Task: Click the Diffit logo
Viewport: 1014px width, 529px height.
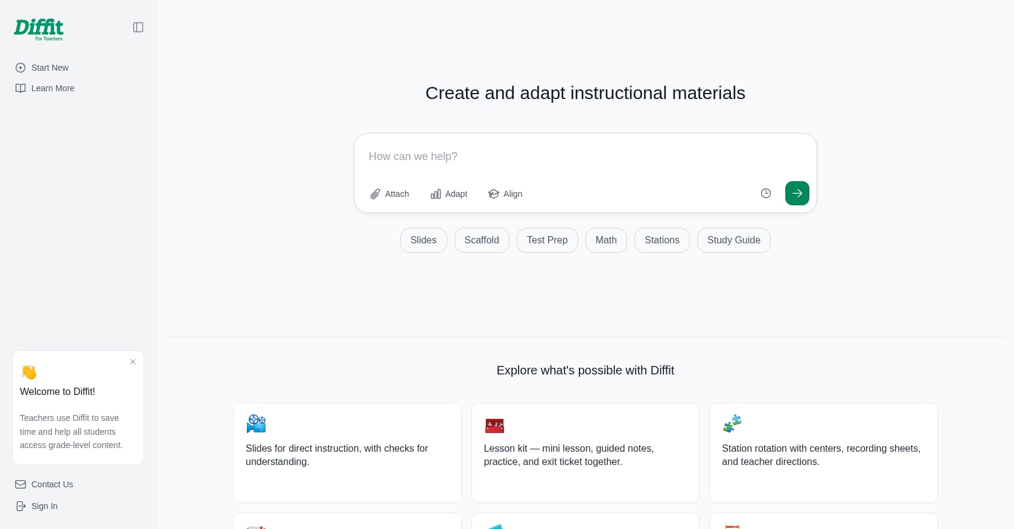Action: coord(39,30)
